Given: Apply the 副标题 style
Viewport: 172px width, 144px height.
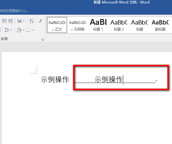Looking at the screenshot, I should click(x=160, y=25).
